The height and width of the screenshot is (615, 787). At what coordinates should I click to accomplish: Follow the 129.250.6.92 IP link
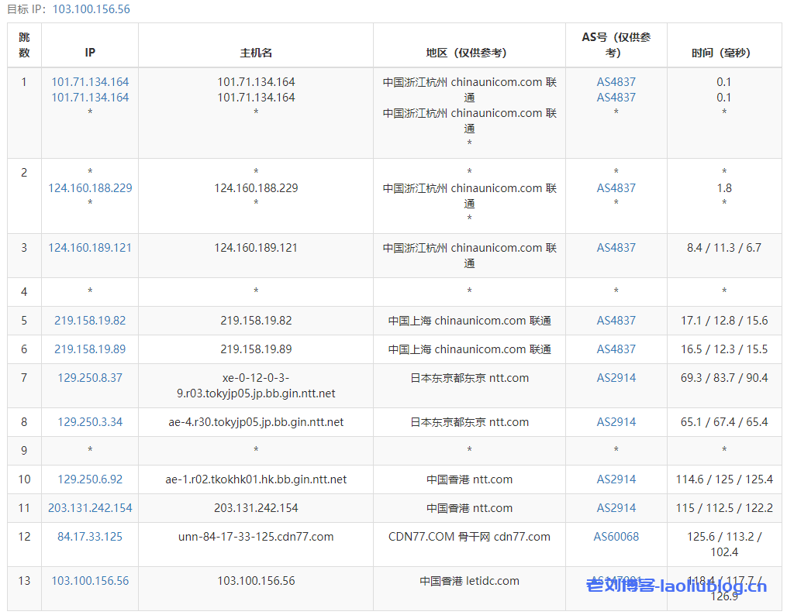[x=90, y=479]
